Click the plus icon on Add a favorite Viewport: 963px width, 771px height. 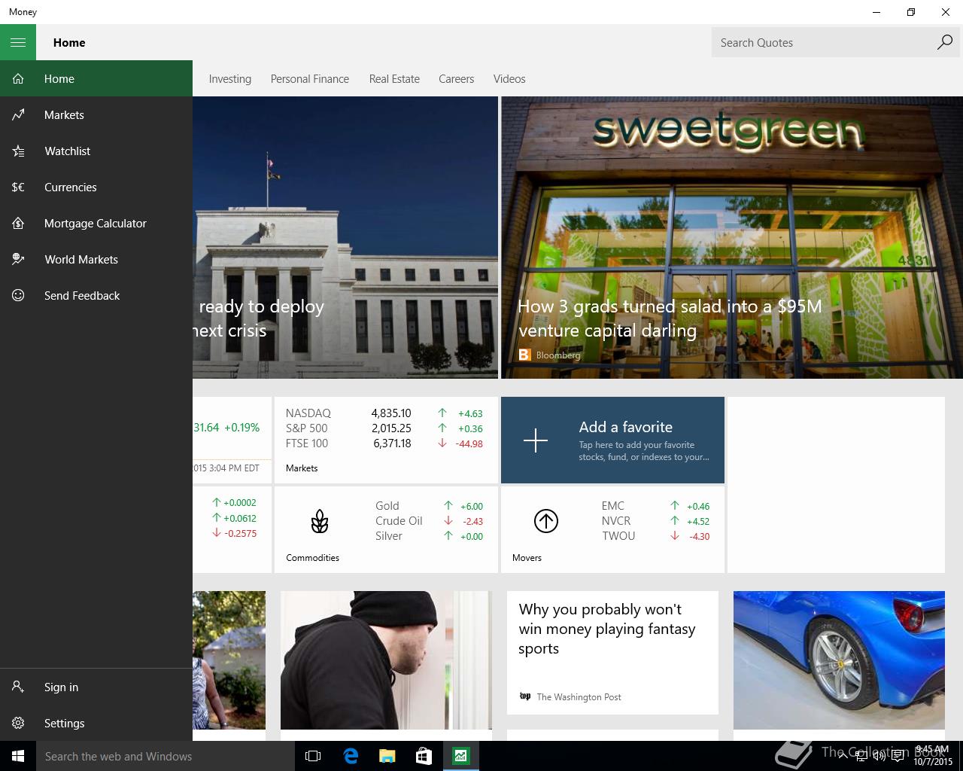(x=536, y=440)
